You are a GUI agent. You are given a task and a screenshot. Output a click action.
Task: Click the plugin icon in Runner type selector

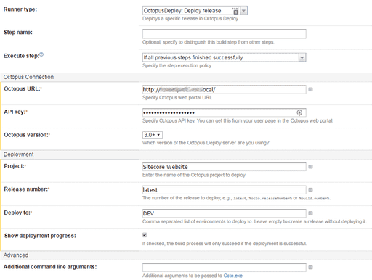pos(235,11)
